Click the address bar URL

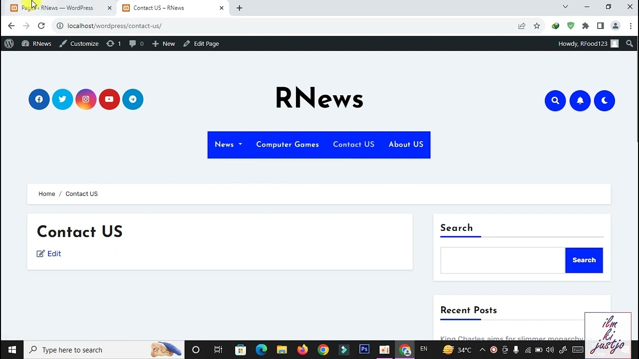pos(114,26)
